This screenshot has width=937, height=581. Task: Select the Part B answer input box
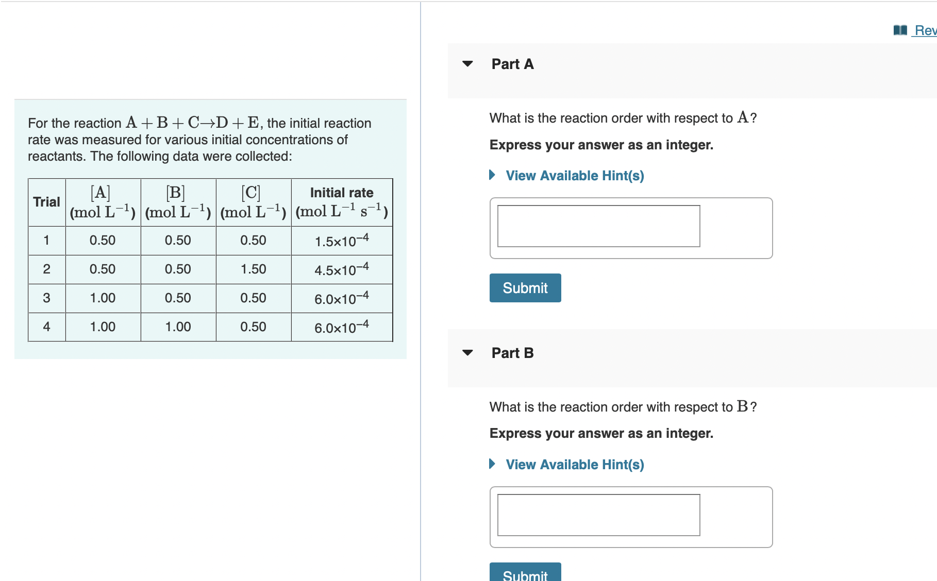pyautogui.click(x=598, y=516)
